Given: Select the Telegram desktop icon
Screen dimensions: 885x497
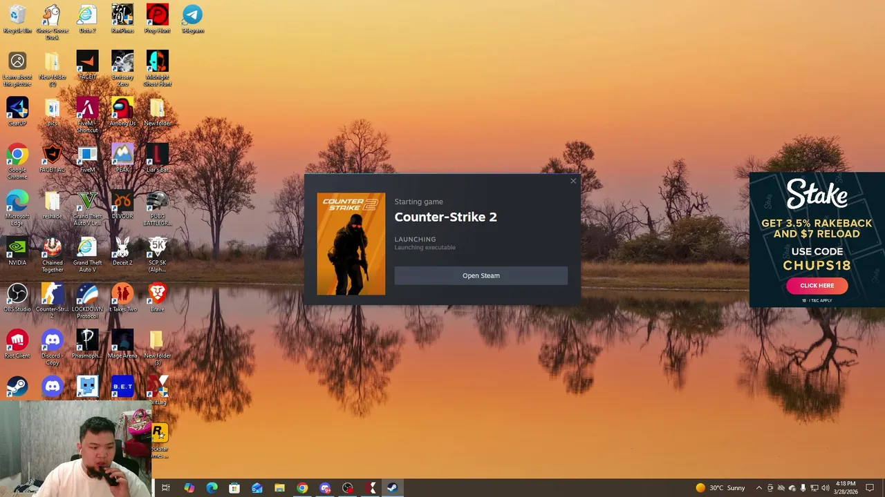Looking at the screenshot, I should pyautogui.click(x=192, y=19).
